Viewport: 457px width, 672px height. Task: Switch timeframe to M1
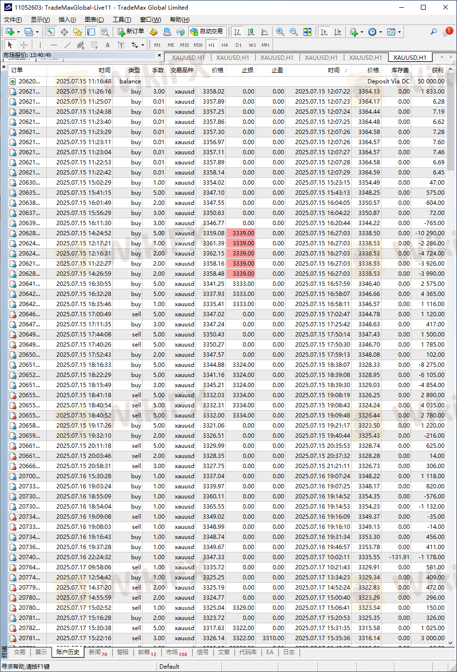point(157,45)
